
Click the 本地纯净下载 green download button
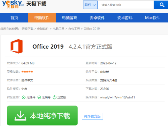pos(42,116)
